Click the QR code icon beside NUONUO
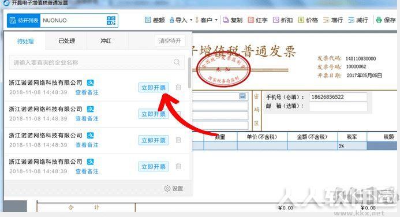 click(111, 20)
